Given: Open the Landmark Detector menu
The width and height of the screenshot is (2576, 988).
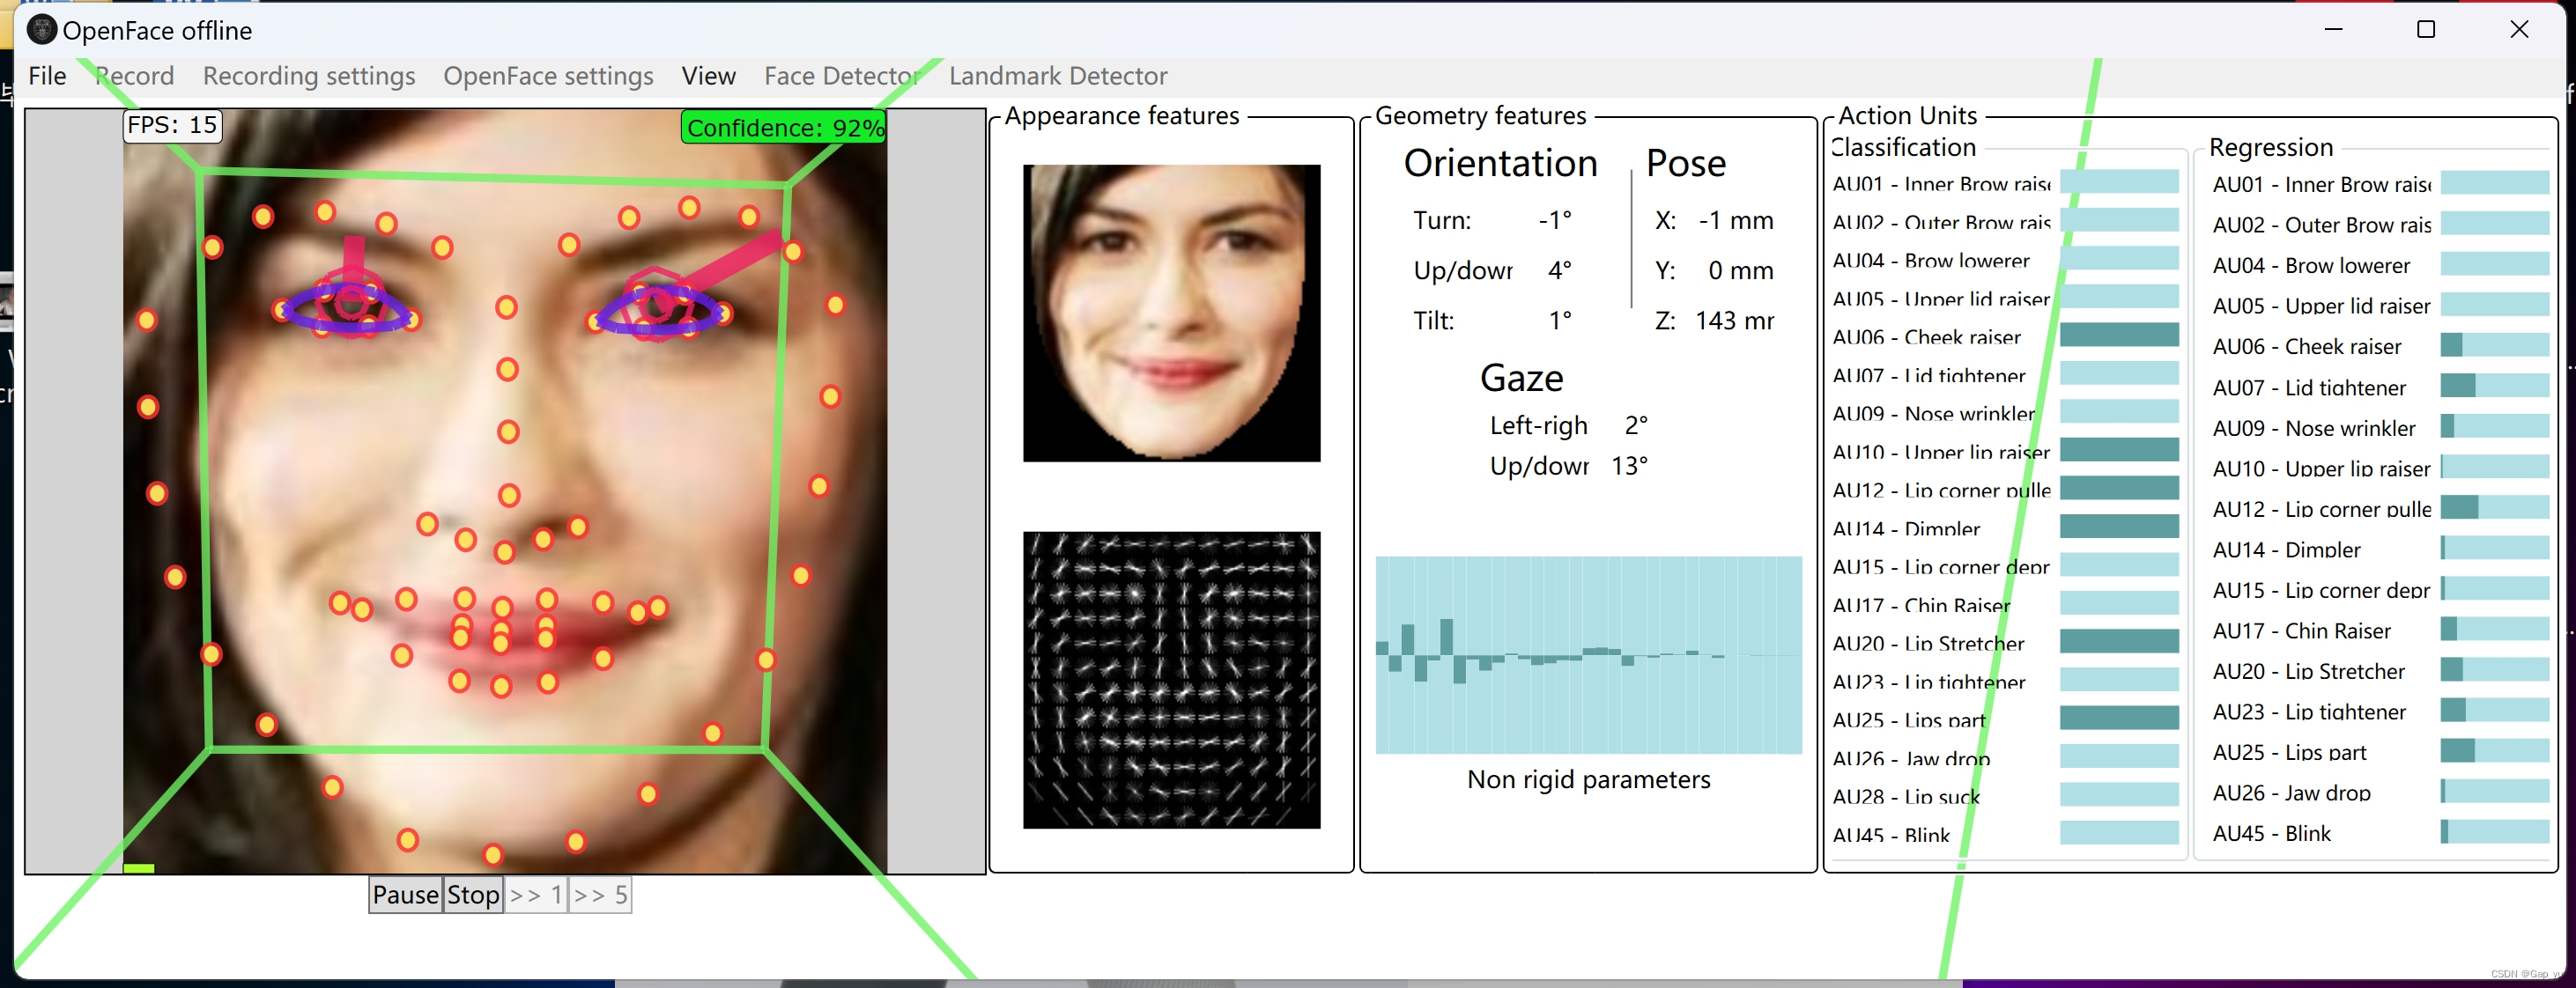Looking at the screenshot, I should pyautogui.click(x=1058, y=76).
